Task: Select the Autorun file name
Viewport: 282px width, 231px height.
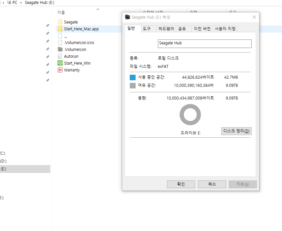Action: coord(71,56)
